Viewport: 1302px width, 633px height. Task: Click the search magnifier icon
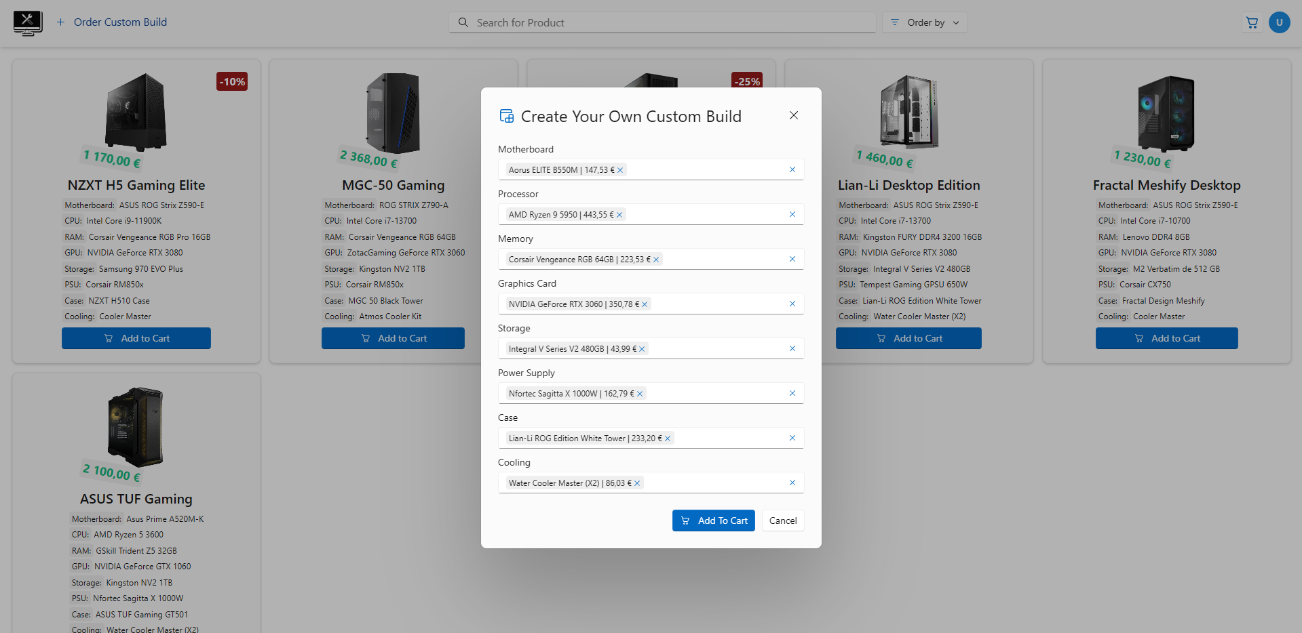pos(463,22)
